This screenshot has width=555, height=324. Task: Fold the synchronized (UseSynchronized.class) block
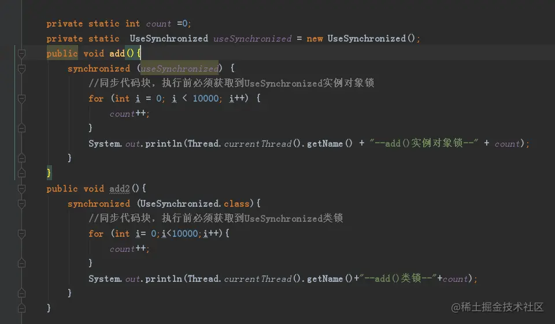pyautogui.click(x=21, y=204)
